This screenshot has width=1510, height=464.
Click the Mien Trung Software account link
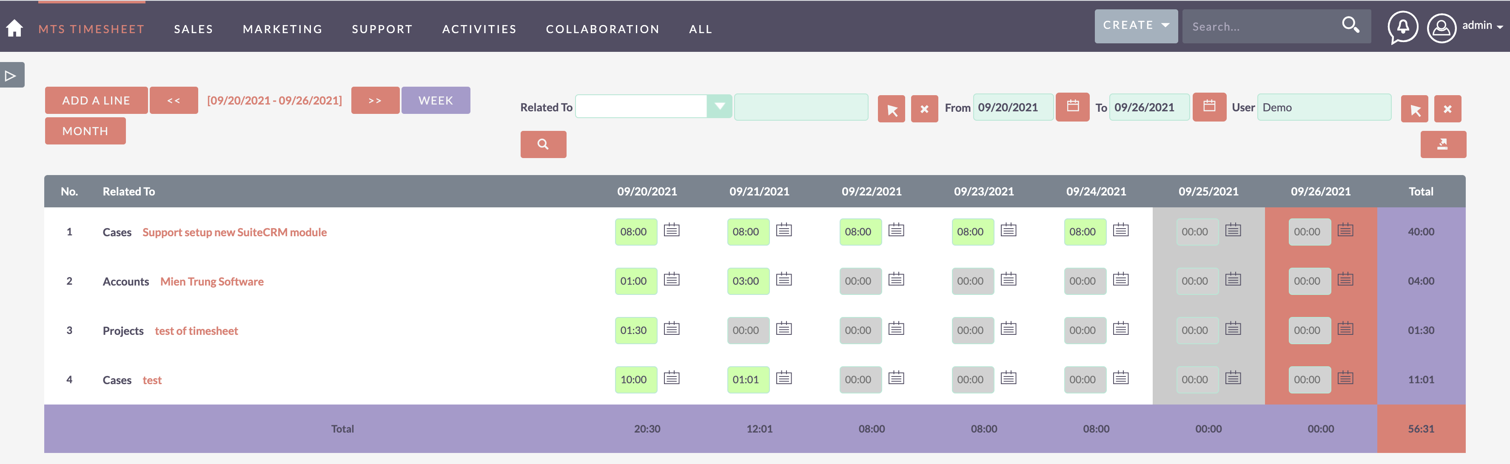click(212, 281)
